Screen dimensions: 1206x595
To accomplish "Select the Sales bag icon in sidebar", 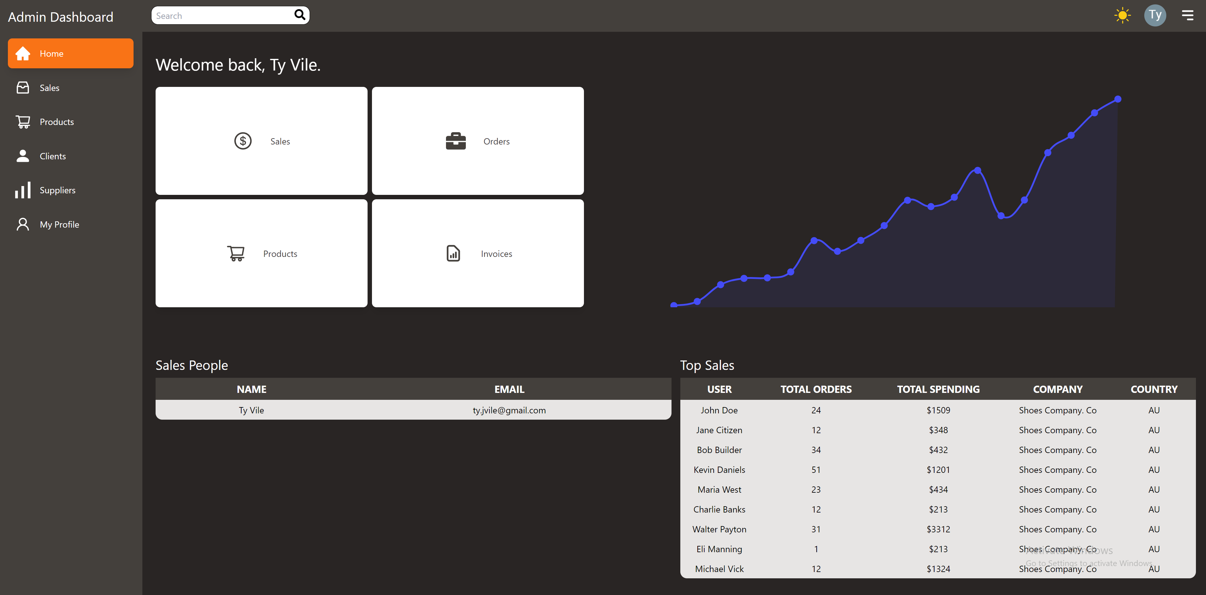I will point(22,88).
